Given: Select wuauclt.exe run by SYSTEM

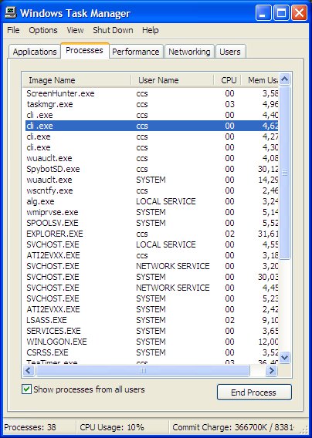Looking at the screenshot, I should (151, 180).
